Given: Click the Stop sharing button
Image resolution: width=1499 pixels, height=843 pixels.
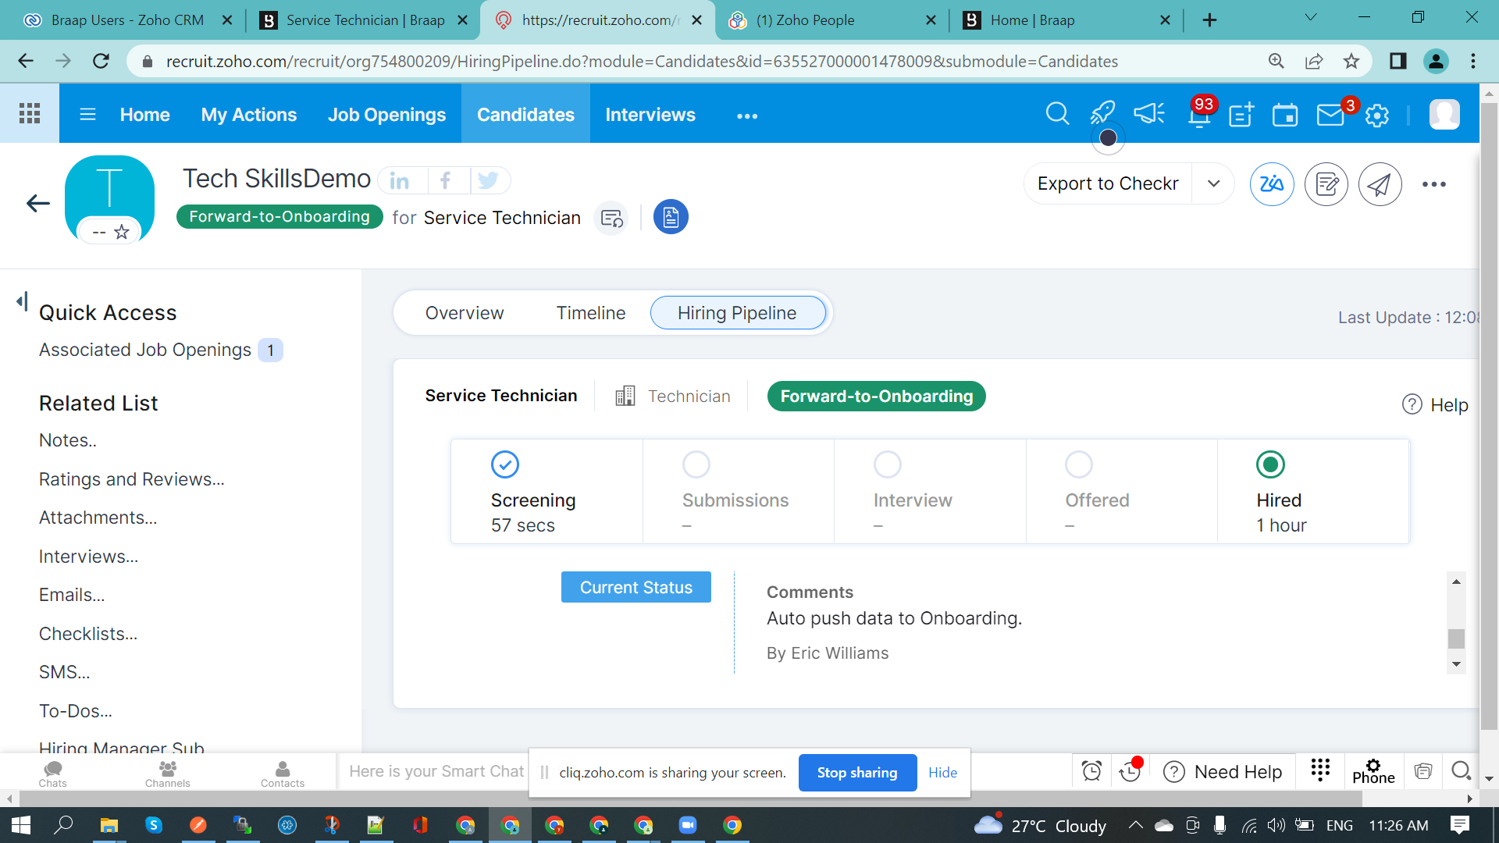Looking at the screenshot, I should pos(856,772).
